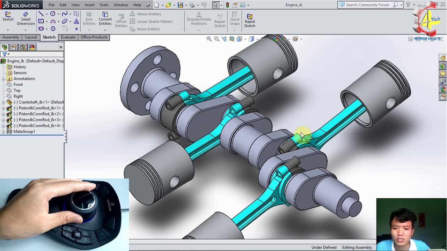
Task: Open the PropertyManager tab icon
Action: point(14,47)
